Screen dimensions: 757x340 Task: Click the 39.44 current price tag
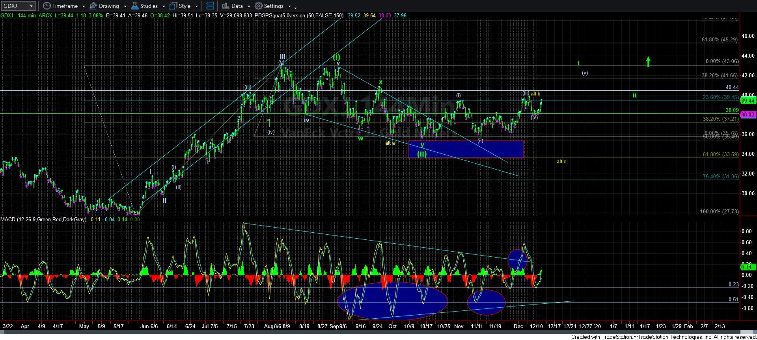click(x=748, y=101)
